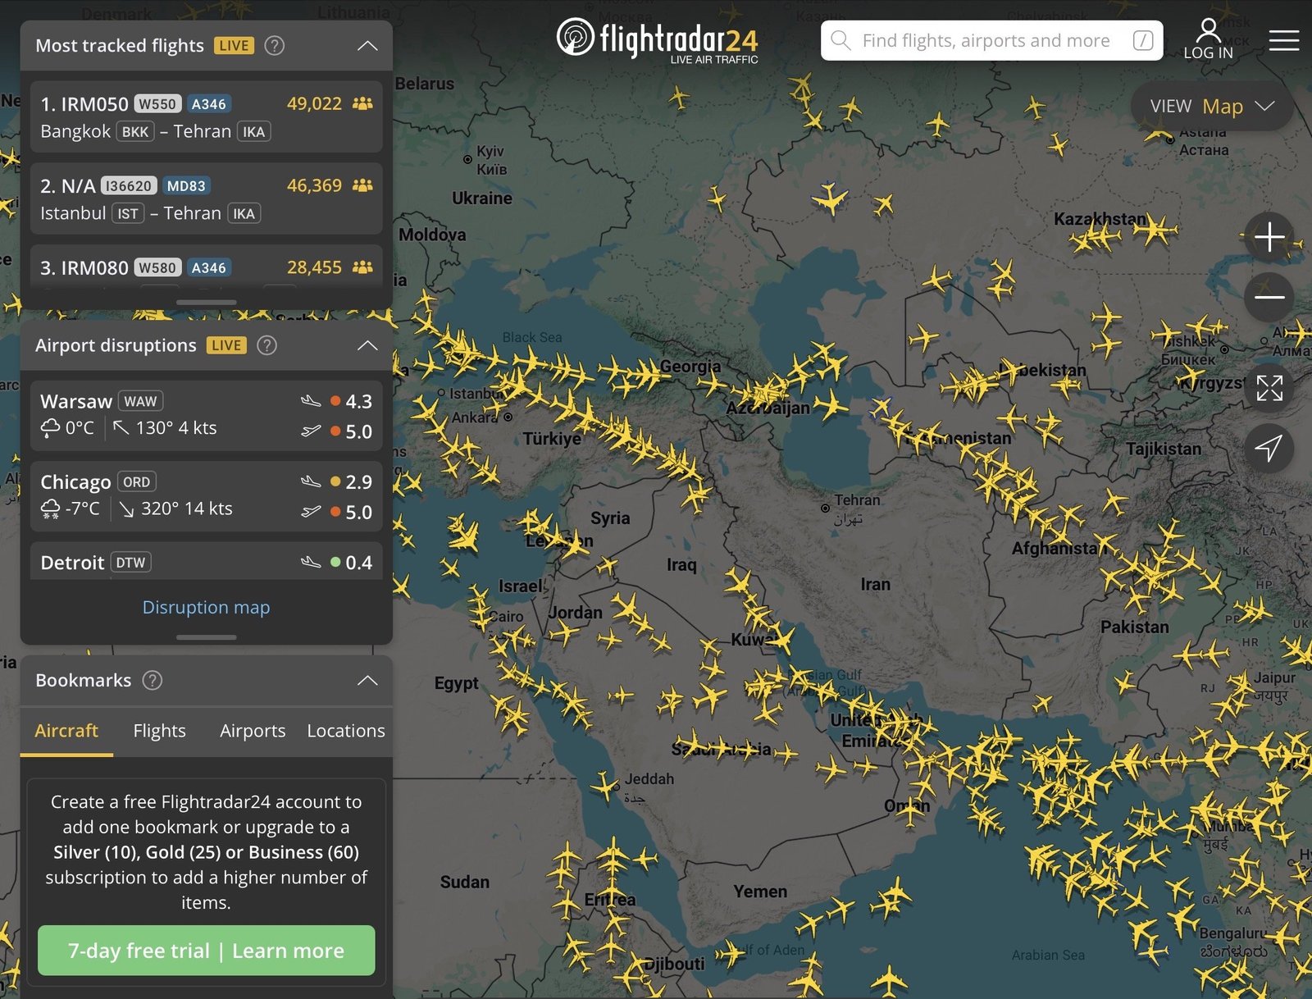
Task: Open the Disruption map link
Action: click(x=206, y=607)
